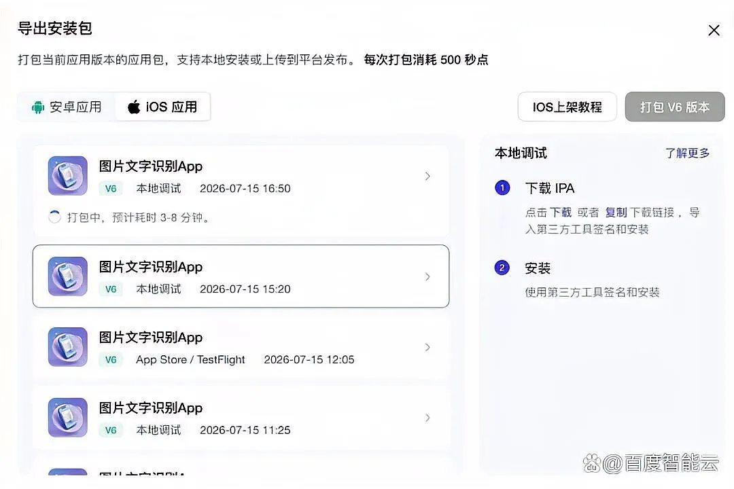
Task: Click app icon of the 15:20 build
Action: click(68, 276)
